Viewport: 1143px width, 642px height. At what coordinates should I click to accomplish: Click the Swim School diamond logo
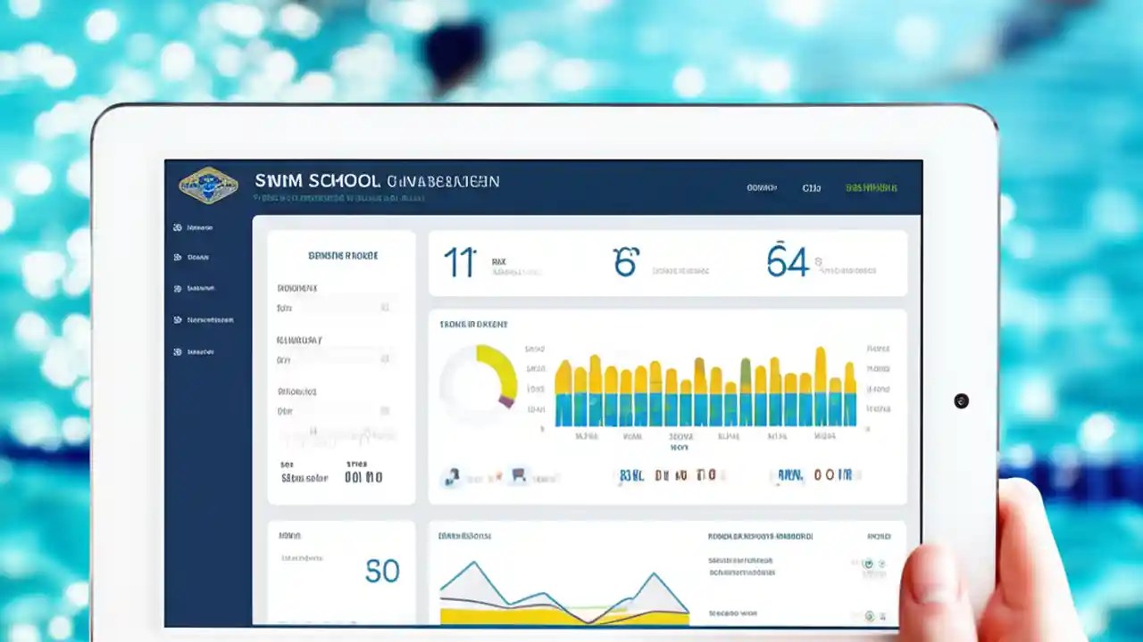[x=207, y=185]
